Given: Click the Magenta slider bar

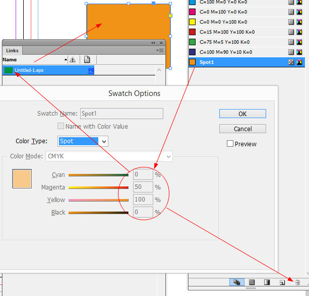Looking at the screenshot, I should pos(98,187).
